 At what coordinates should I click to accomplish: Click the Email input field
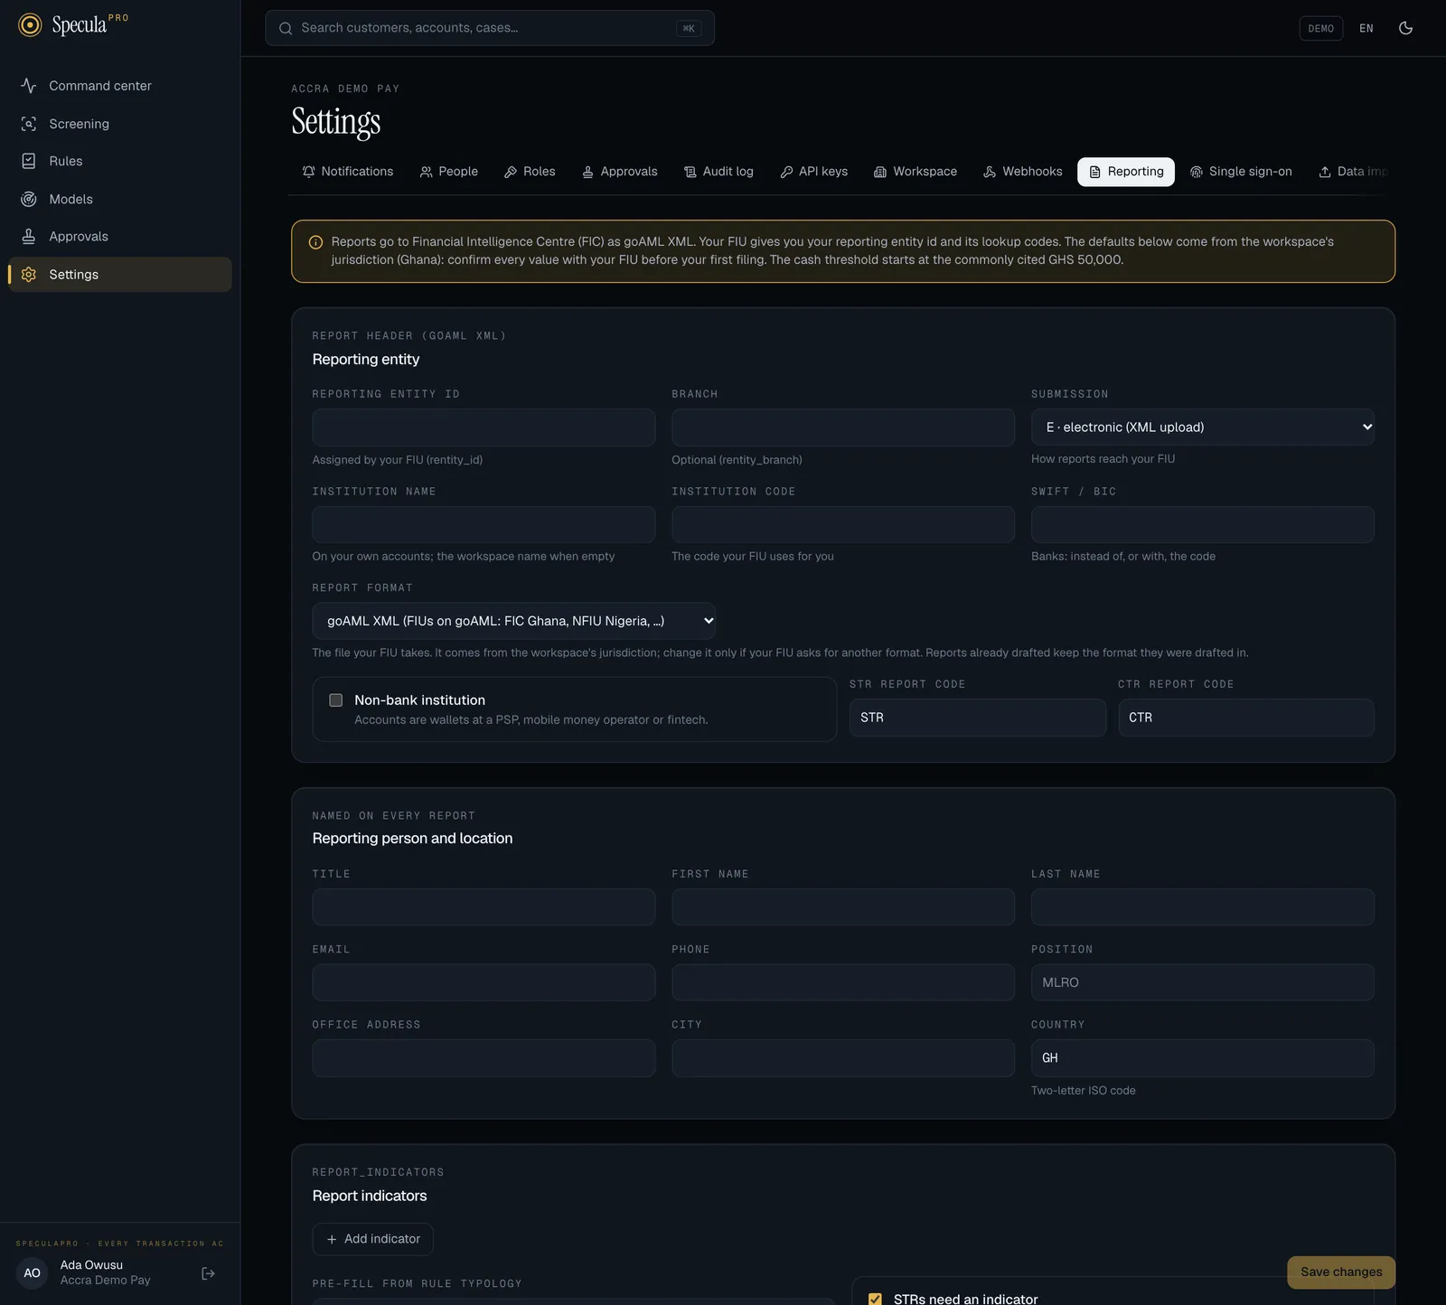pyautogui.click(x=484, y=982)
